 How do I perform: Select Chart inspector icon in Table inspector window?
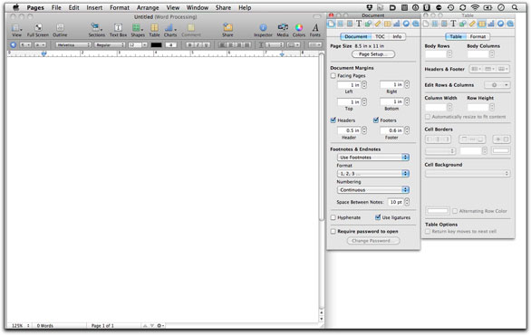pos(491,24)
